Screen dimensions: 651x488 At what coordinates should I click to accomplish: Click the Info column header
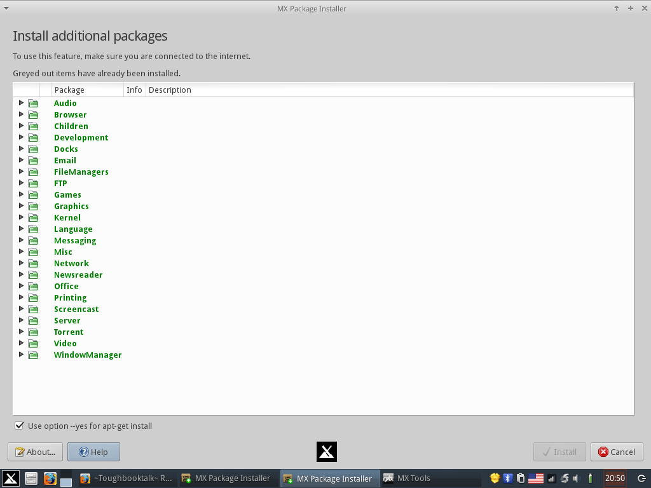135,90
